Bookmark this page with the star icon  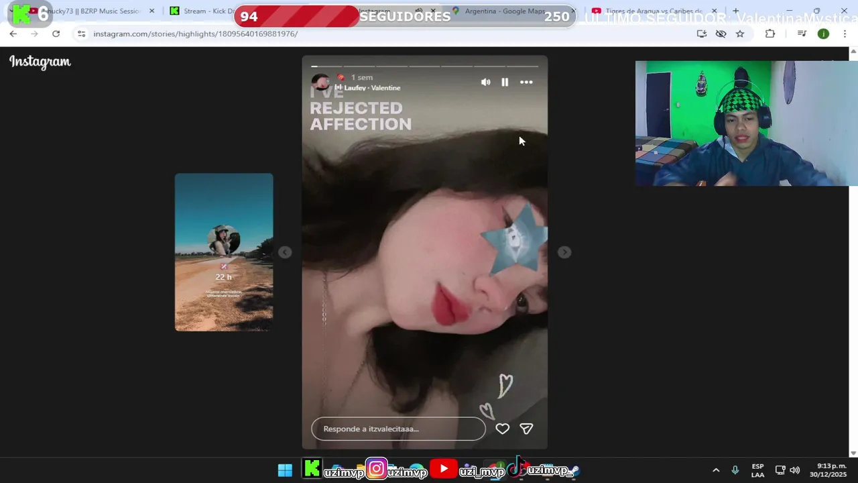(740, 34)
